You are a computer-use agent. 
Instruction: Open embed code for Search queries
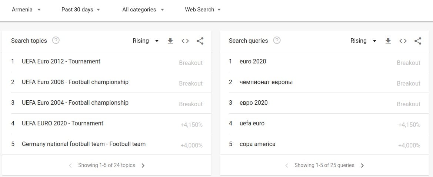pos(403,41)
